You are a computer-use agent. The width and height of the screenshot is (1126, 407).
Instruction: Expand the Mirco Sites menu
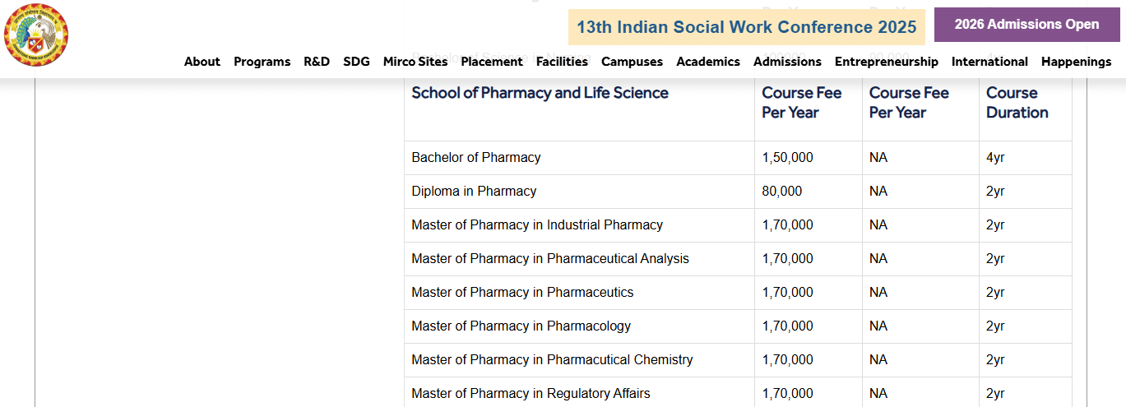click(415, 62)
